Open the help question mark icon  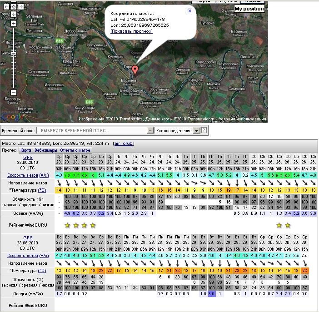click(204, 130)
